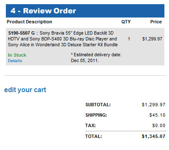Open the Details link under In Stock
The height and width of the screenshot is (150, 169).
15,61
